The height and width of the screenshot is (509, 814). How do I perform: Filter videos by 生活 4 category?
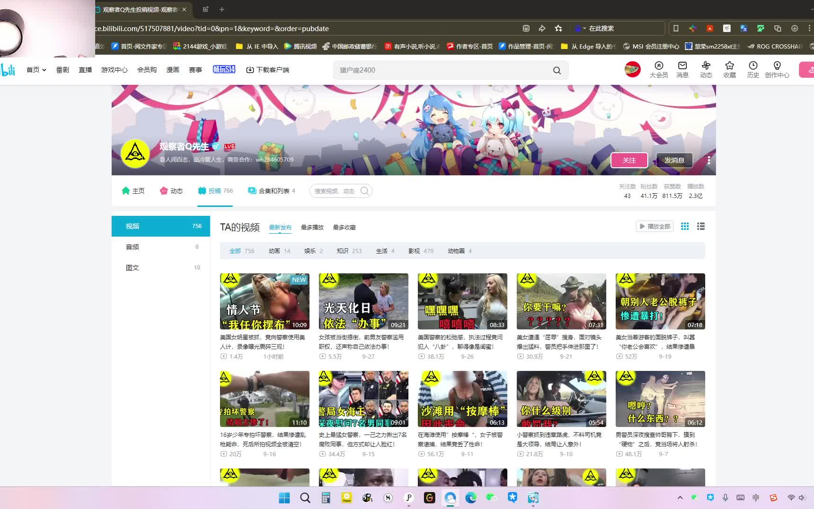click(385, 251)
